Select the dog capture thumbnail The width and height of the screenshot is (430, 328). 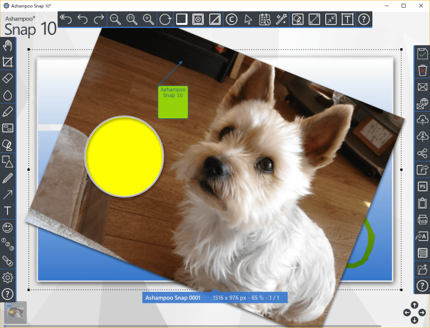click(15, 313)
